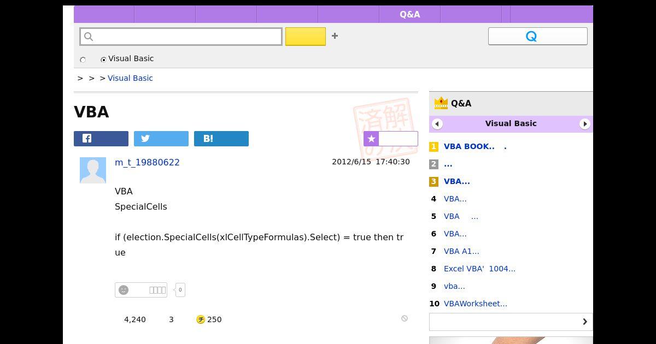The image size is (656, 344).
Task: Open ranking item 8 Excel VBA' 1004...
Action: click(x=479, y=269)
